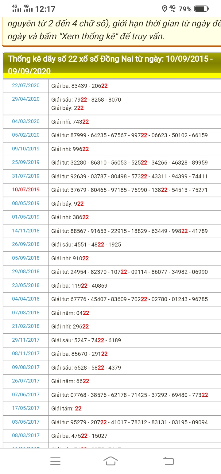Viewport: 221px width, 474px height.
Task: Tap the location pin status icon
Action: click(165, 9)
